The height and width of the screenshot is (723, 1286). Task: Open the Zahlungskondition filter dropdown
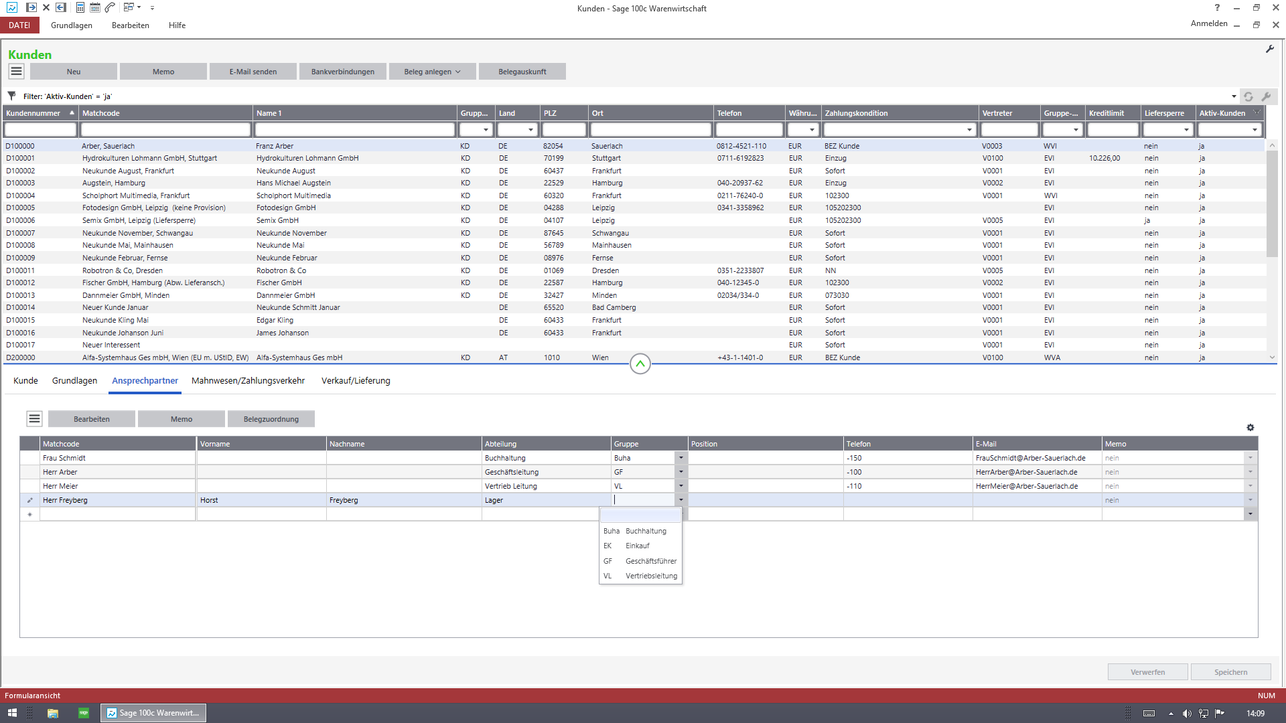point(969,130)
